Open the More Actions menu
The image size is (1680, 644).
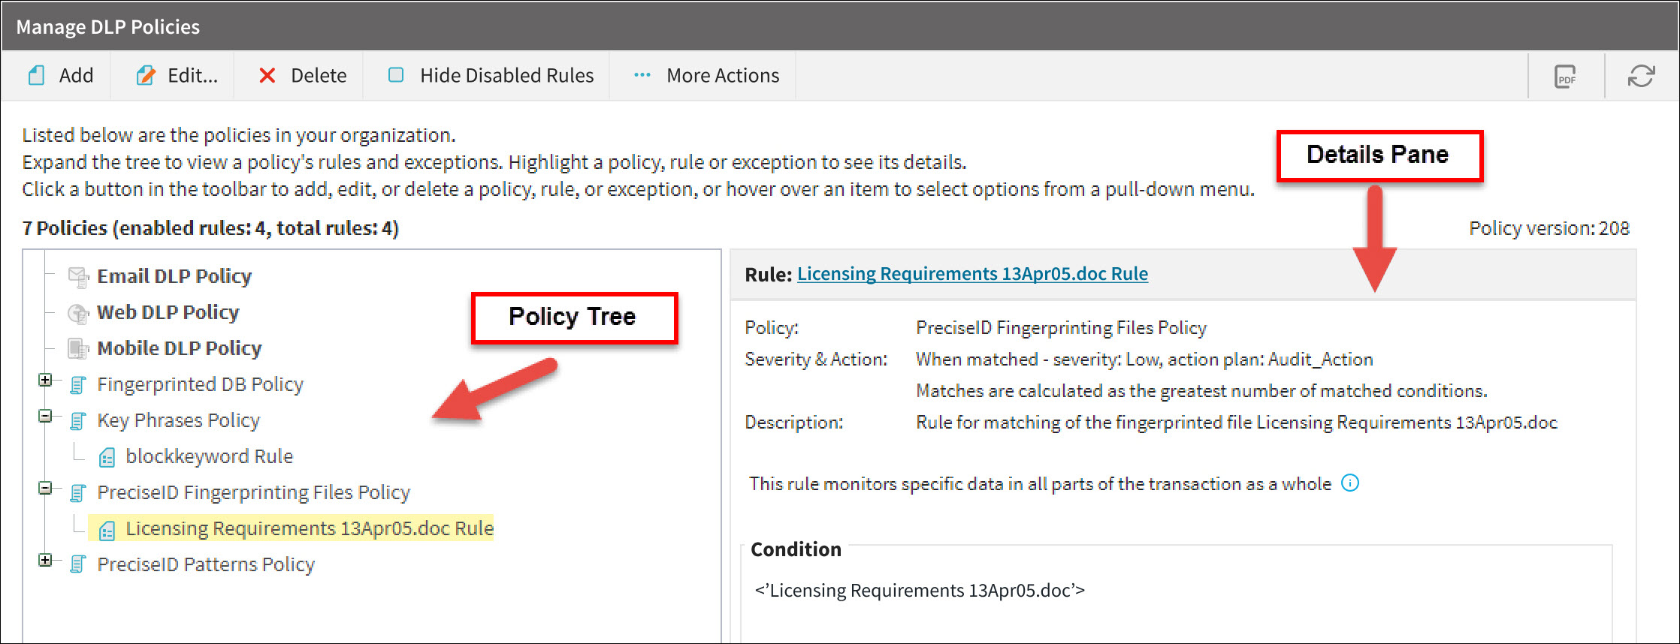(706, 76)
